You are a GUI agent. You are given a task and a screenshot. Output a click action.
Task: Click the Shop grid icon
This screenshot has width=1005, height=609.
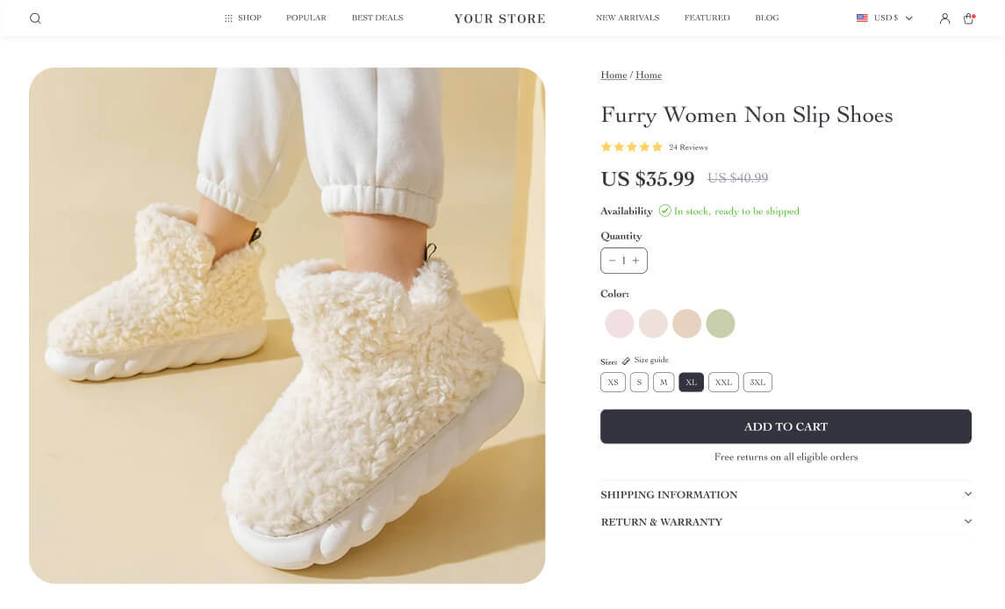click(228, 18)
